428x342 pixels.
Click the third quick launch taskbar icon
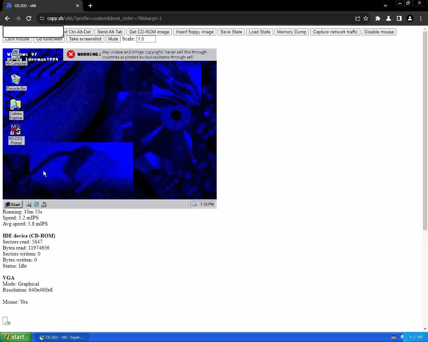43,204
